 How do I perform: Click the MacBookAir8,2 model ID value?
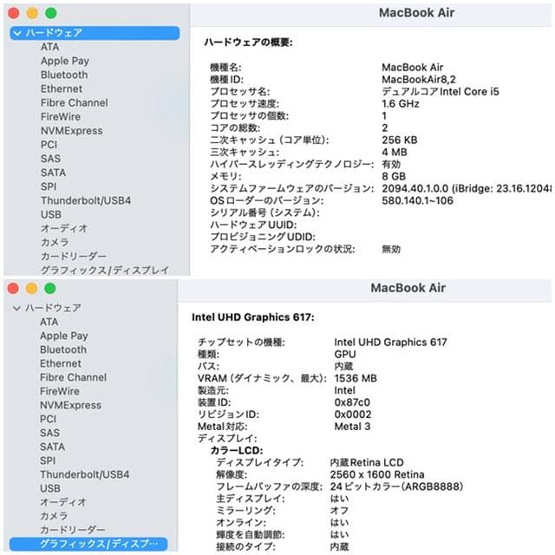[x=419, y=79]
